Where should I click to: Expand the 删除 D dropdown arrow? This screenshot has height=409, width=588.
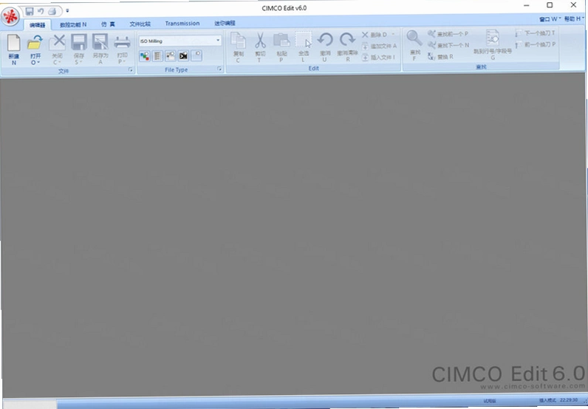click(x=393, y=35)
